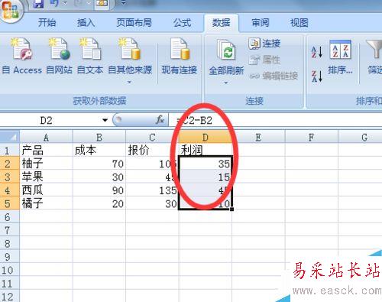Switch to the 视图 tab
382x302 pixels.
[x=299, y=23]
